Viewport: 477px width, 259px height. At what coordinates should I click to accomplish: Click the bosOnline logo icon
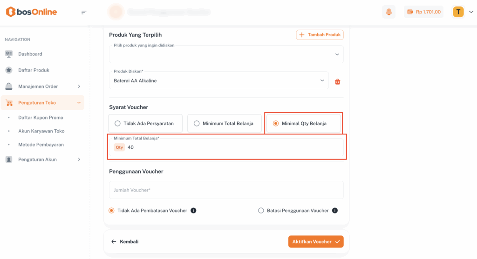pyautogui.click(x=10, y=12)
